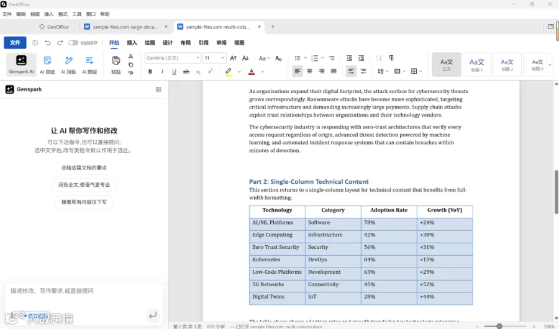
Task: Decrease the font size
Action: click(x=245, y=58)
